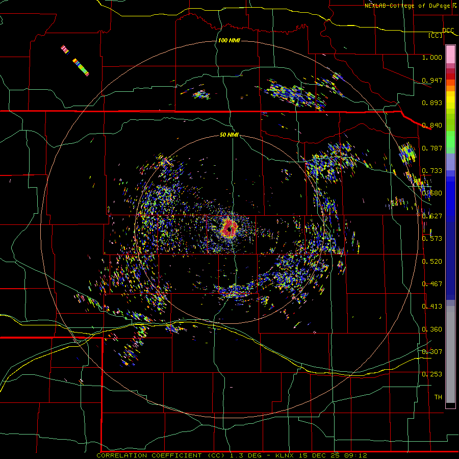Click the [CC] unit label
459x459 pixels.
pos(436,35)
